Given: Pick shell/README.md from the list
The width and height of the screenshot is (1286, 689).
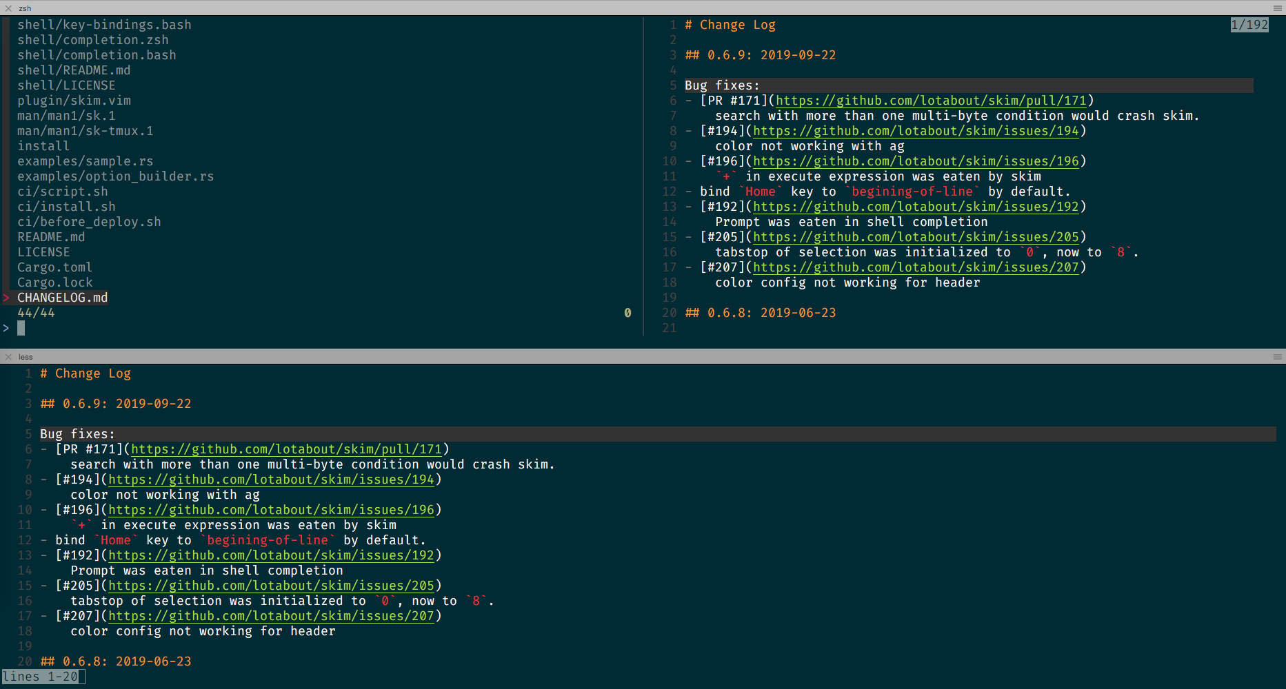Looking at the screenshot, I should click(x=74, y=70).
